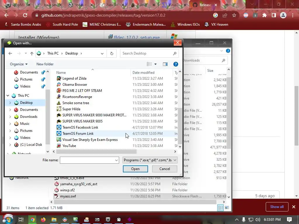This screenshot has height=224, width=299.
Task: Dismiss the Chrome downloads bar
Action: [294, 207]
